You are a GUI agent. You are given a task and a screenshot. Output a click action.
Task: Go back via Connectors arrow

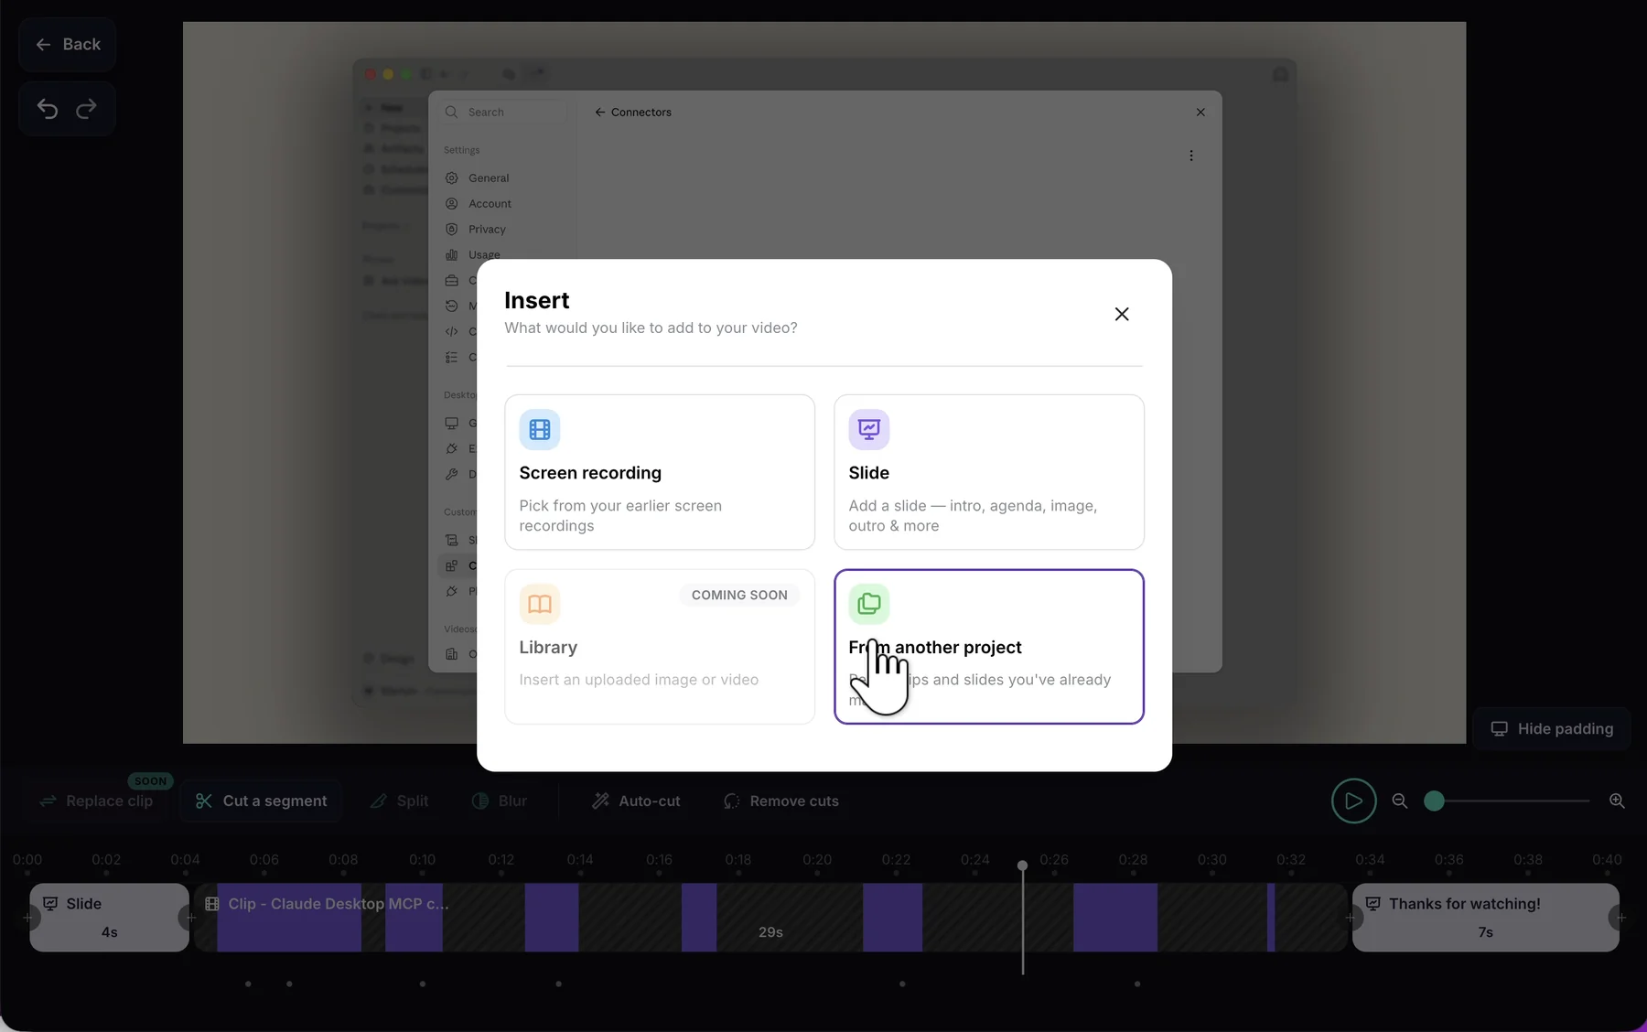tap(600, 112)
